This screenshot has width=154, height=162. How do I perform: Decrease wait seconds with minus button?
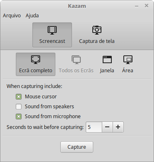pyautogui.click(x=107, y=127)
